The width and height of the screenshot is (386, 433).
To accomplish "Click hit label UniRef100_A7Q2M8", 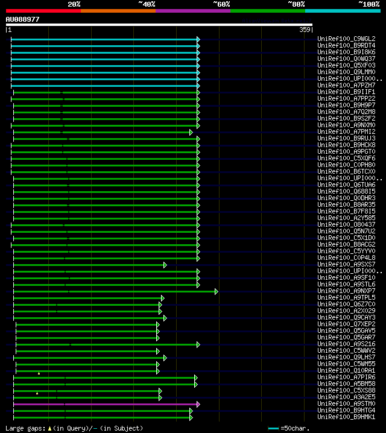I will [346, 112].
